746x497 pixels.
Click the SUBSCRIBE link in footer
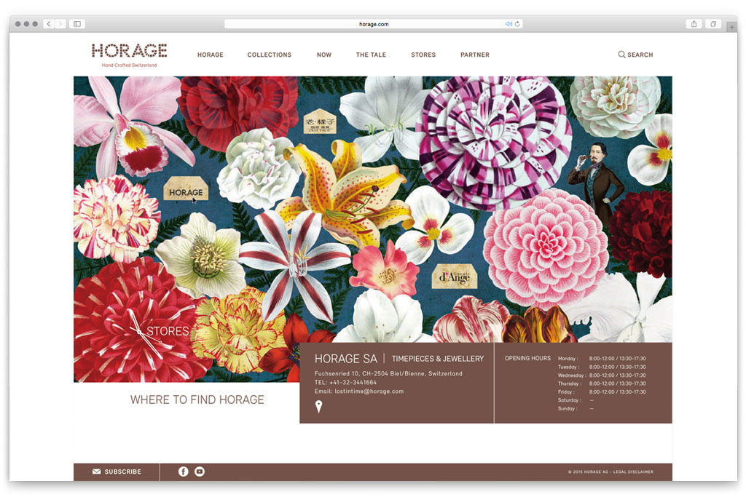point(122,472)
